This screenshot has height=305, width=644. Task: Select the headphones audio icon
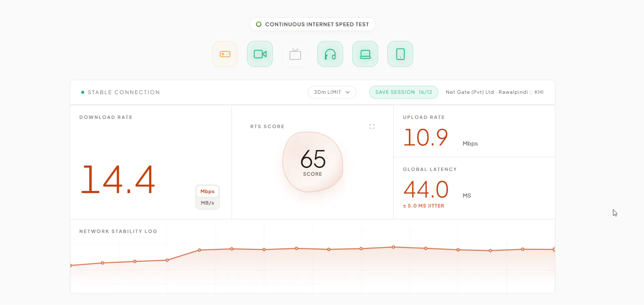[x=330, y=54]
